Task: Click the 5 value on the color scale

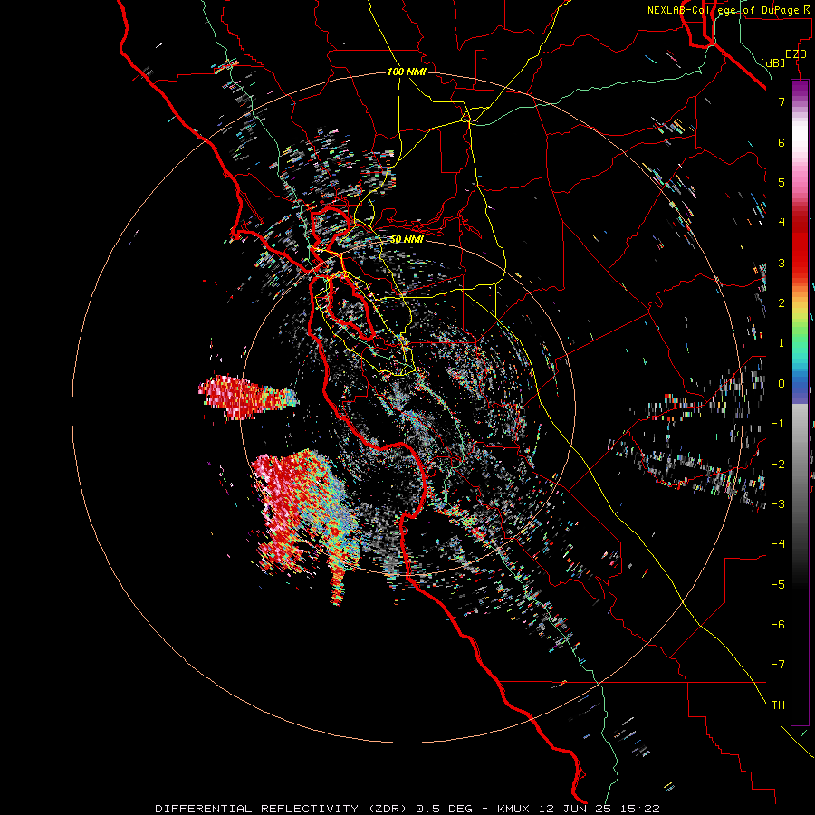Action: pyautogui.click(x=781, y=182)
